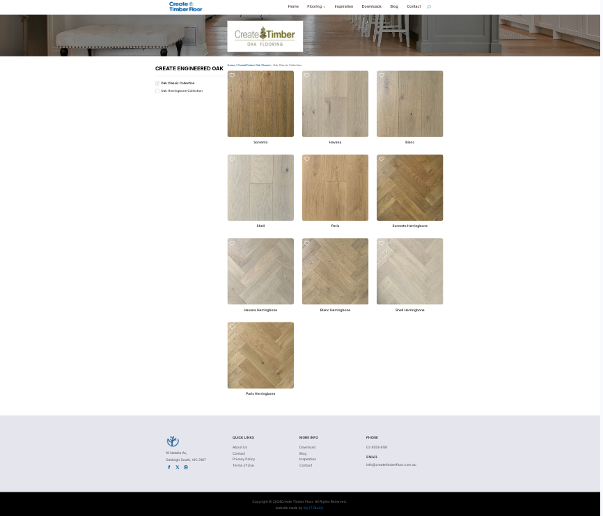Click the 'Havana' product name text
Screen dimensions: 603x516
[x=335, y=142]
